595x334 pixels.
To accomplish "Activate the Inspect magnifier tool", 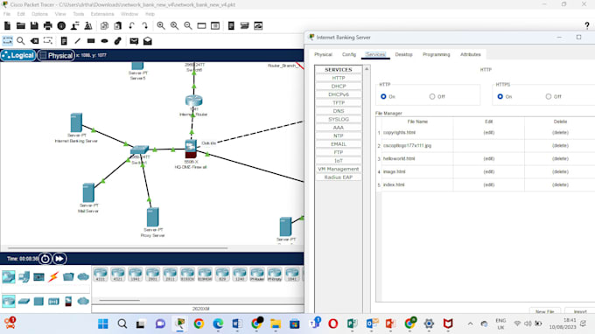I will 21,41.
